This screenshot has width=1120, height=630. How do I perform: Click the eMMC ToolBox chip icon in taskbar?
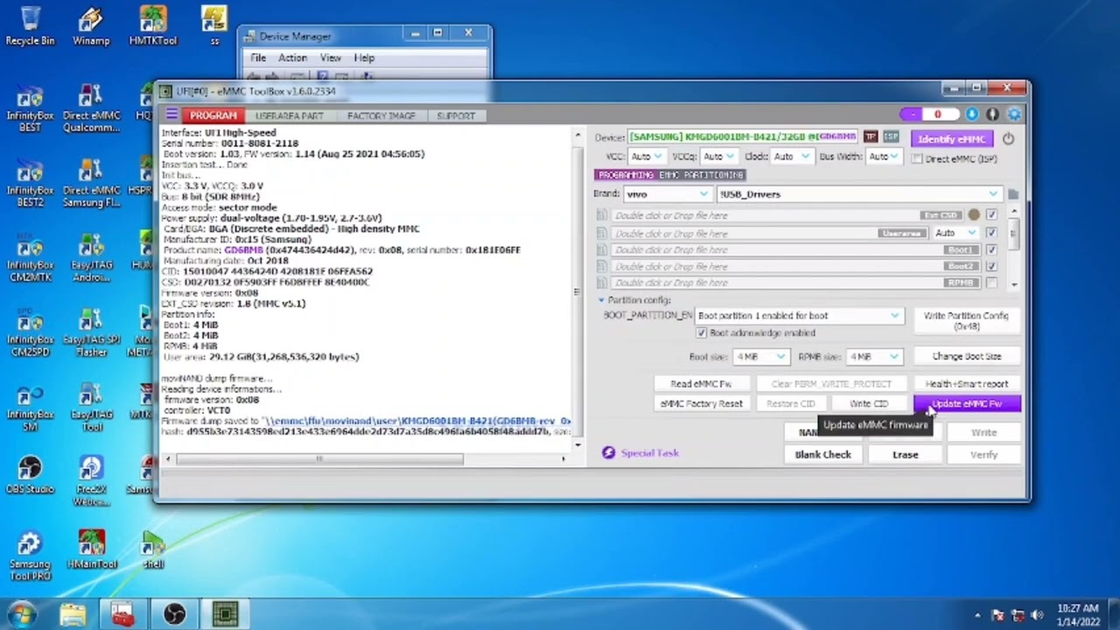(x=225, y=615)
